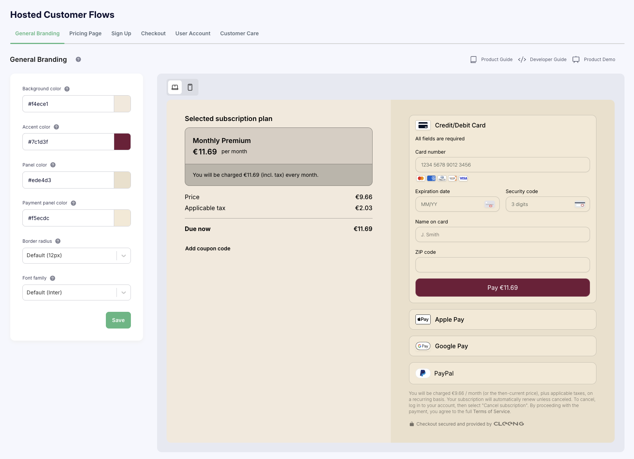Click the Payment panel color hex field
The image size is (634, 459).
tap(68, 218)
